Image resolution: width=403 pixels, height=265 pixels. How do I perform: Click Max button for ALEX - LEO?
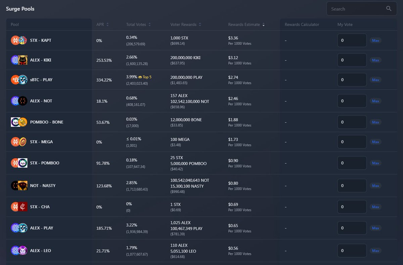(x=375, y=251)
